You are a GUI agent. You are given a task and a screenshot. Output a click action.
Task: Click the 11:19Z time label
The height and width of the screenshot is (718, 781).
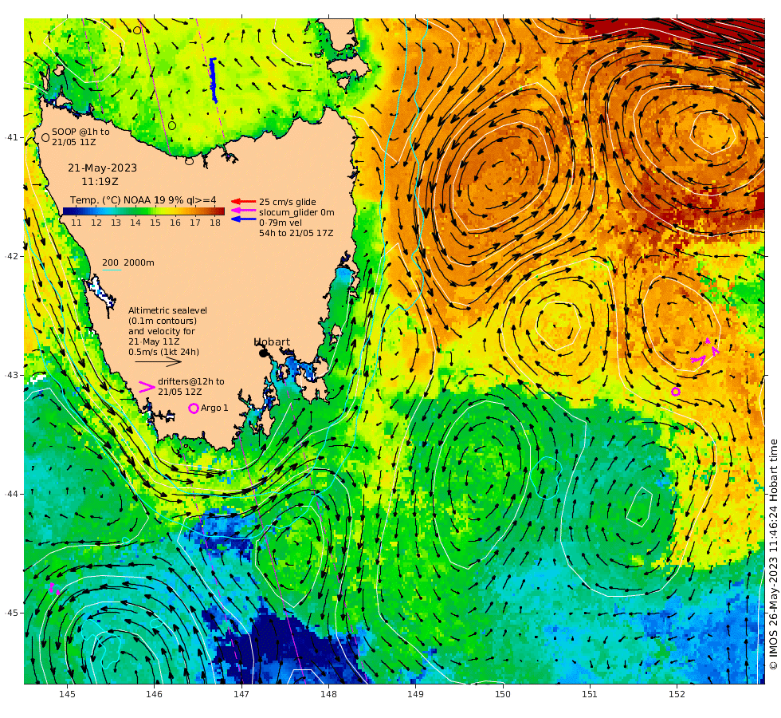[x=100, y=182]
